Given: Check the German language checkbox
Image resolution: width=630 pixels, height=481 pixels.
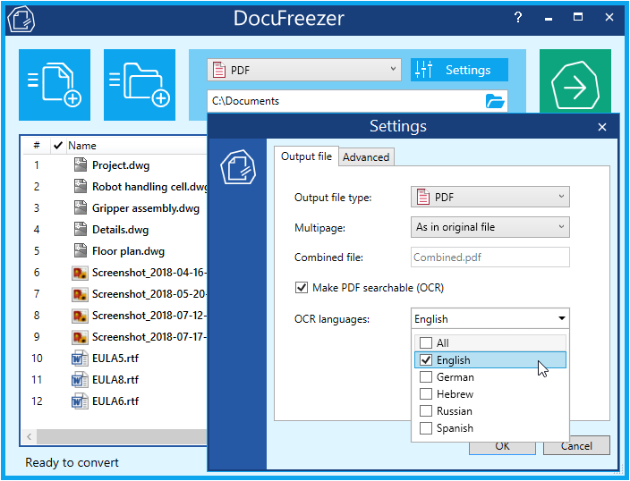Looking at the screenshot, I should (425, 377).
